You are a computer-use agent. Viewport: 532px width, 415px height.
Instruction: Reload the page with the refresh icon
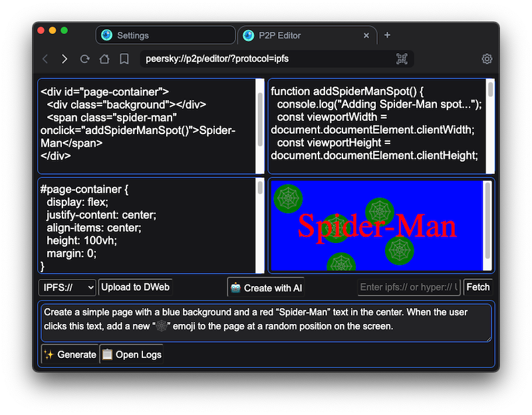(x=84, y=59)
